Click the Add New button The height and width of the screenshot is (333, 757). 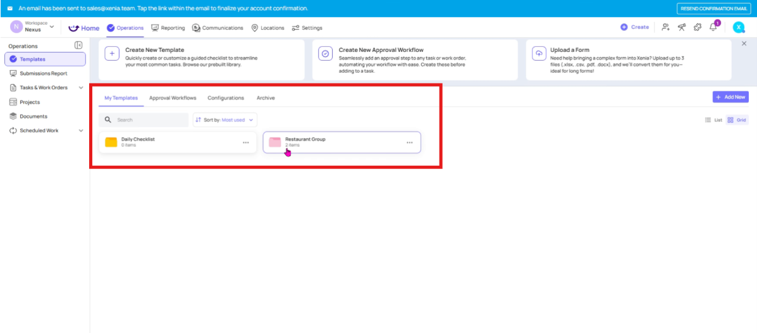pos(730,97)
